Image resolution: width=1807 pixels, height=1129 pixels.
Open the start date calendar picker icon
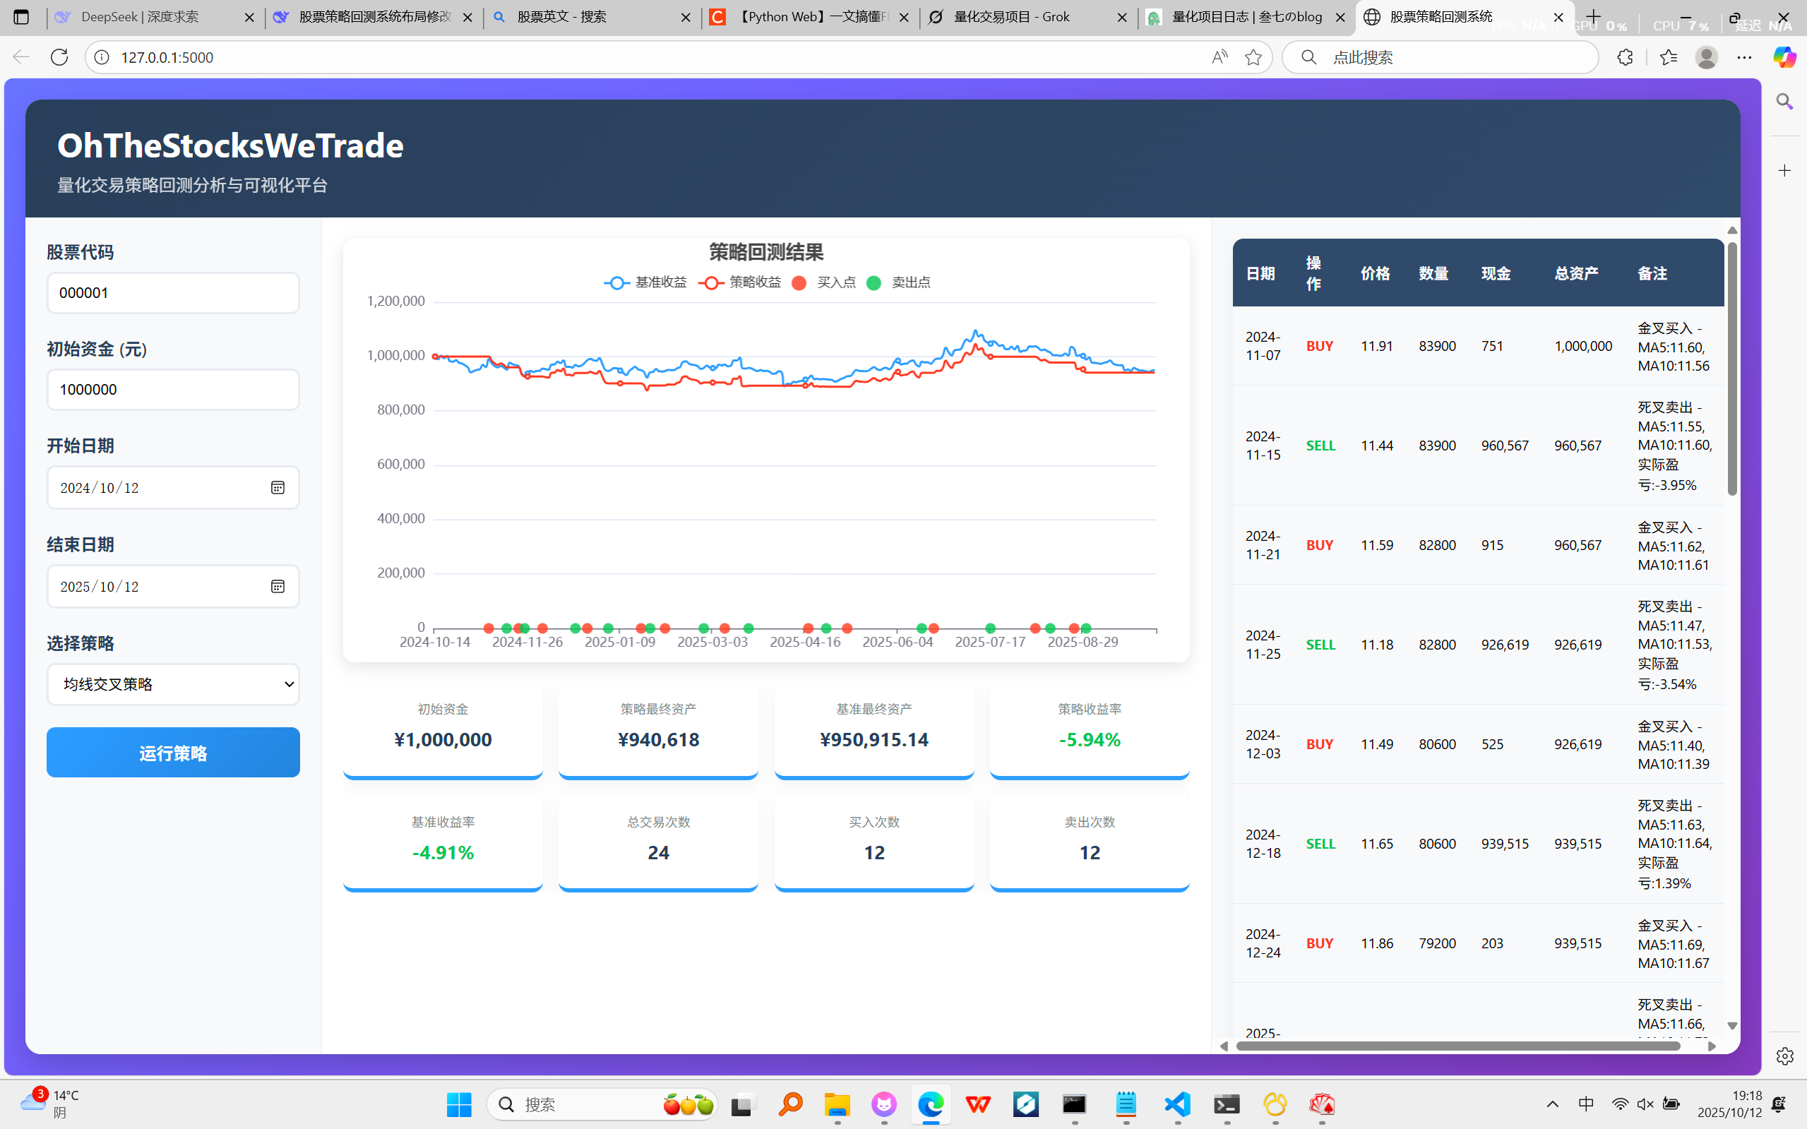point(277,488)
